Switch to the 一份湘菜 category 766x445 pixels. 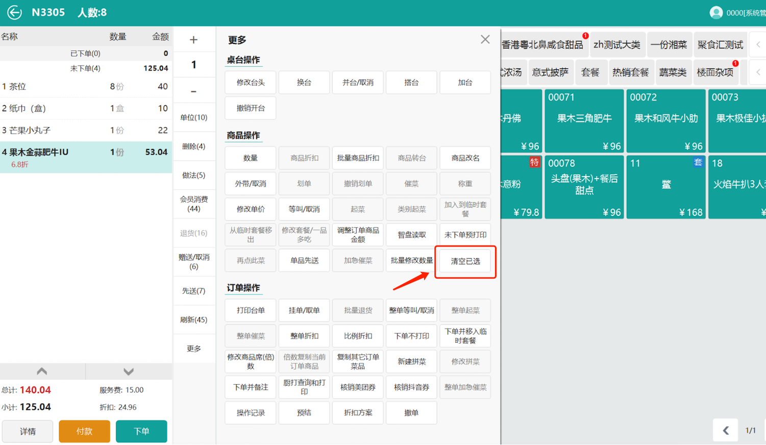pos(669,45)
